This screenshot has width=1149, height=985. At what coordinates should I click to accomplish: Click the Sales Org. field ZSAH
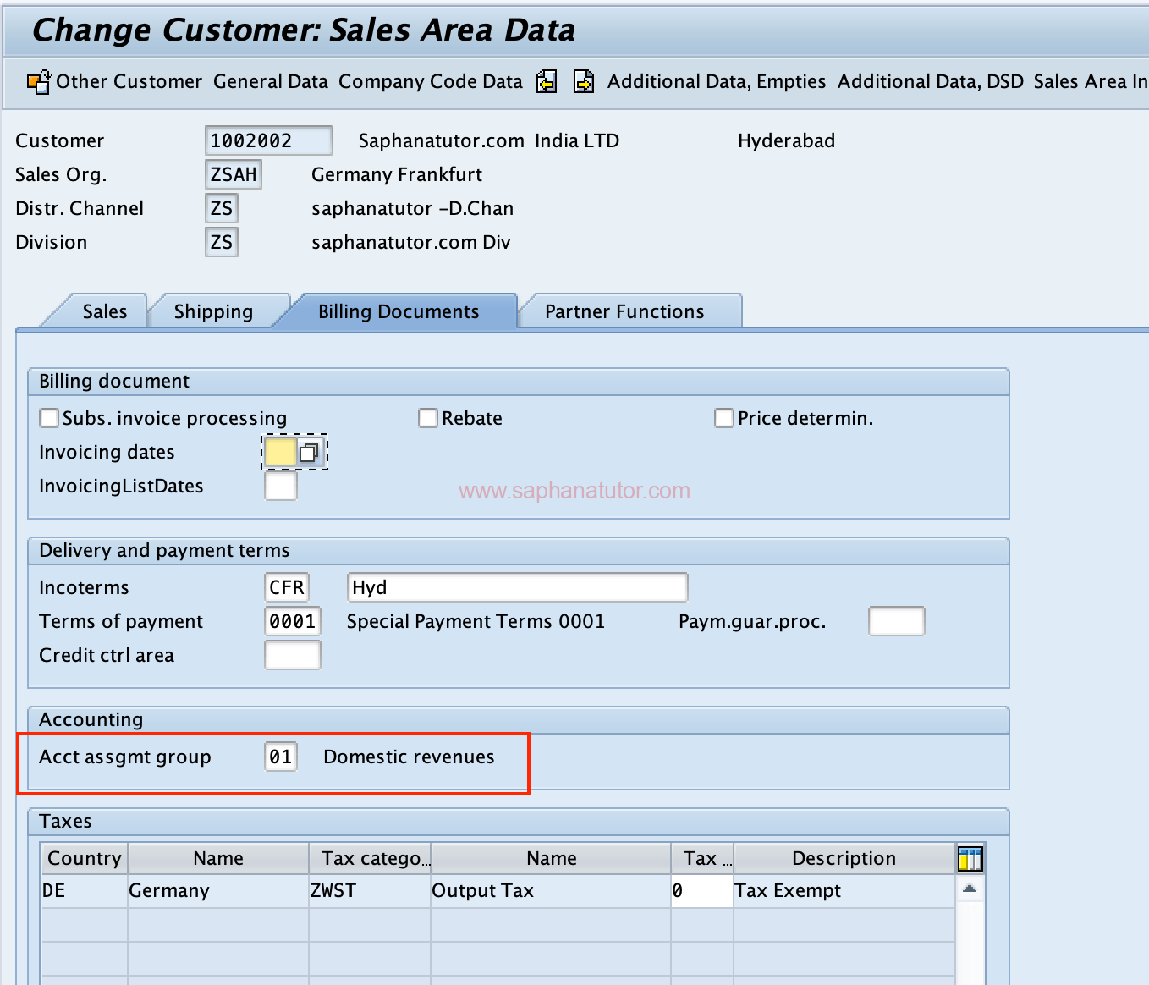[234, 174]
